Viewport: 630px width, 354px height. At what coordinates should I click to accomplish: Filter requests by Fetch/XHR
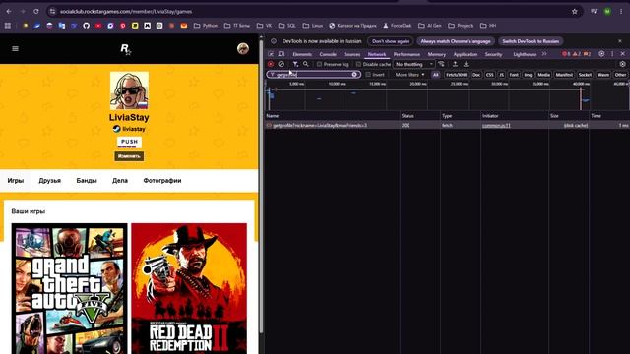click(457, 75)
